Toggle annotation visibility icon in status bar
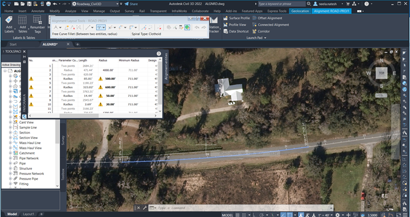 pyautogui.click(x=301, y=215)
